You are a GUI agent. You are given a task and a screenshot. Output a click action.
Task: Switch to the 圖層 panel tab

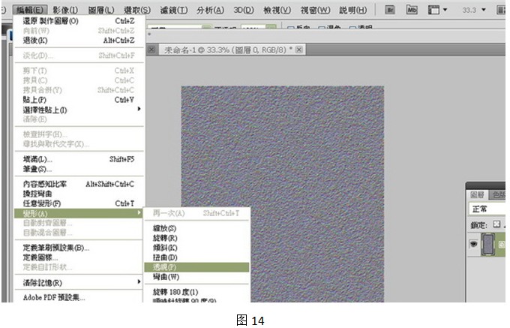[477, 194]
